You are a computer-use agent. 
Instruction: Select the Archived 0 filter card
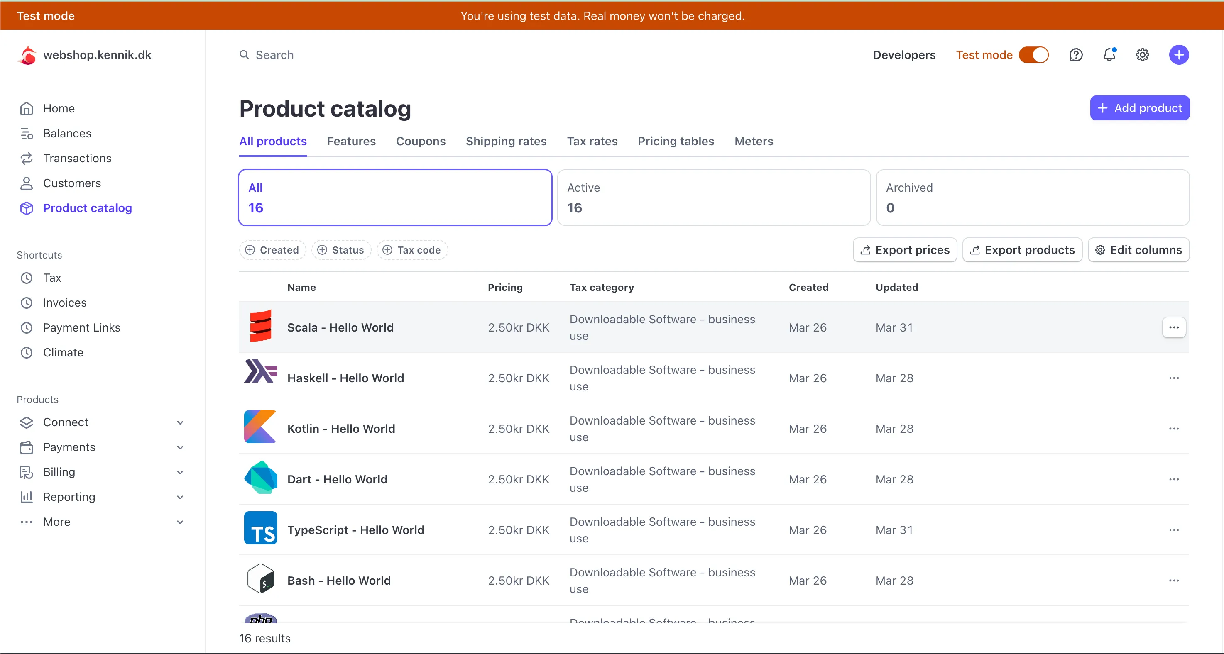[x=1033, y=198]
